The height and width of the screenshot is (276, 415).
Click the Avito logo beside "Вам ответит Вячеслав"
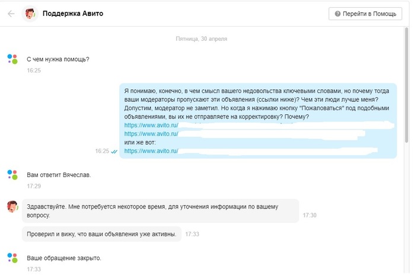12,175
